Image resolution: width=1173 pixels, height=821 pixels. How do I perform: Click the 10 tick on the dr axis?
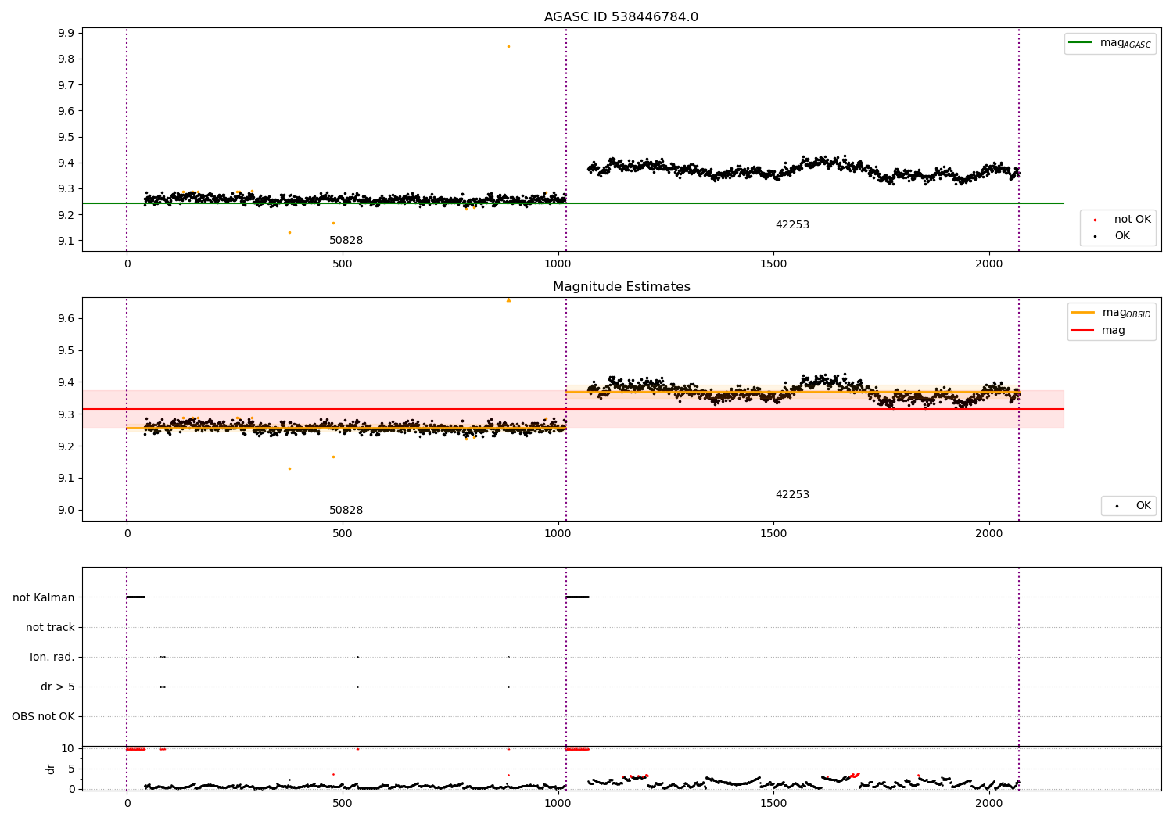click(x=68, y=748)
